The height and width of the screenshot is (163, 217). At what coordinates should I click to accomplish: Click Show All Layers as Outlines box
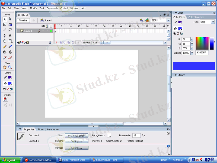pyautogui.click(x=51, y=26)
